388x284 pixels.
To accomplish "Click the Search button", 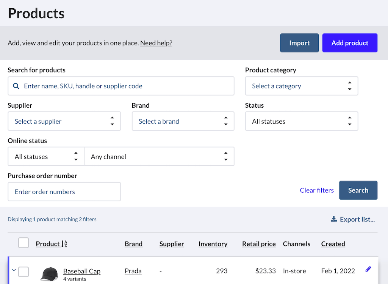I will [x=358, y=190].
